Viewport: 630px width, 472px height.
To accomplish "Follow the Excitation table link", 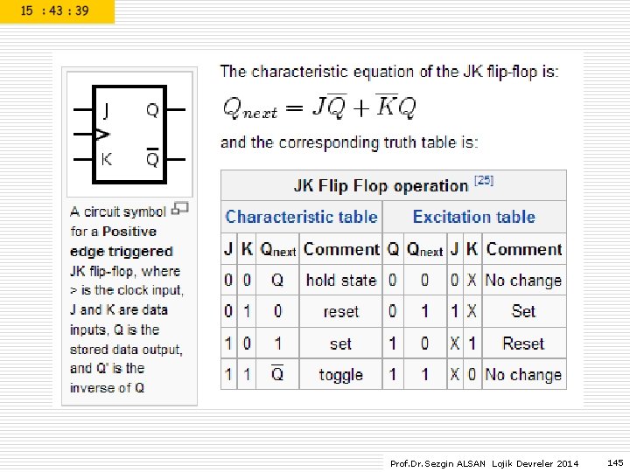I will [x=474, y=217].
